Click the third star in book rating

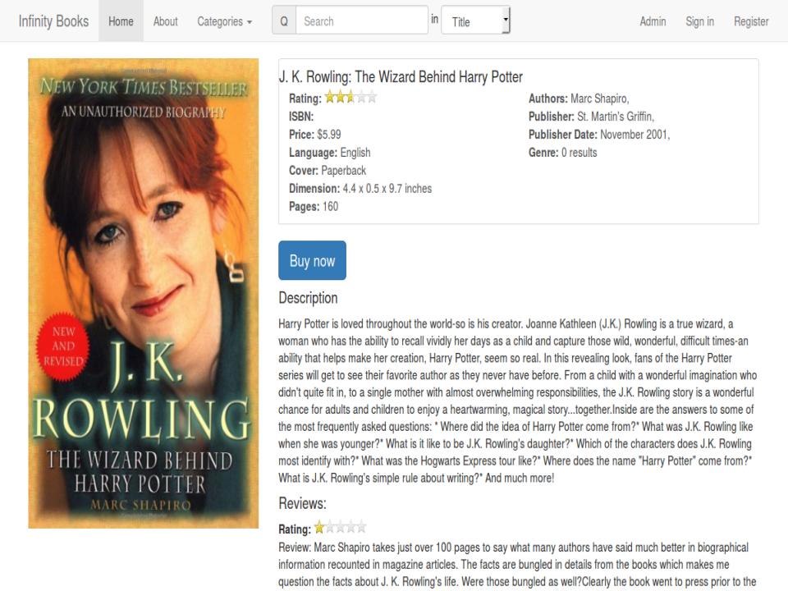pyautogui.click(x=350, y=97)
